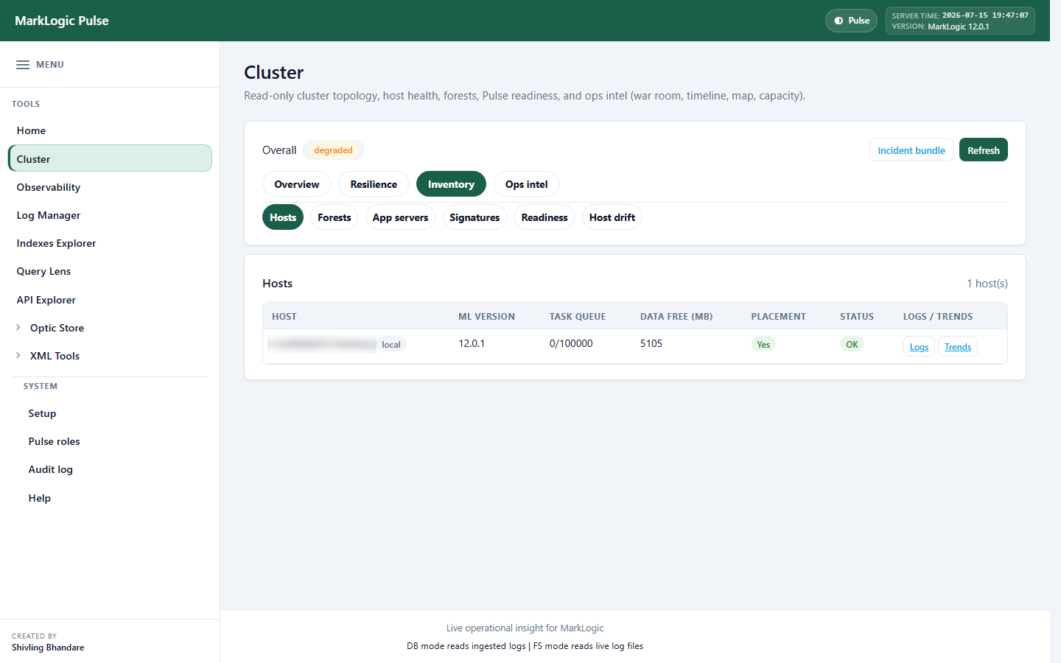Open the Signatures sub-tab
Image resolution: width=1061 pixels, height=663 pixels.
pyautogui.click(x=475, y=217)
